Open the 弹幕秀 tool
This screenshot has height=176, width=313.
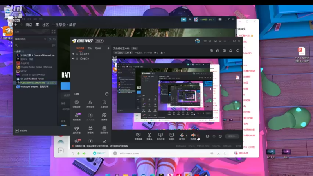tap(90, 130)
